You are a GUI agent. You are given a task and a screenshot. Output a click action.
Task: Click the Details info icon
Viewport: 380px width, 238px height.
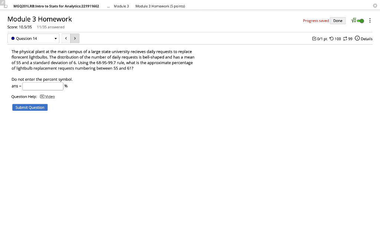[x=357, y=38]
